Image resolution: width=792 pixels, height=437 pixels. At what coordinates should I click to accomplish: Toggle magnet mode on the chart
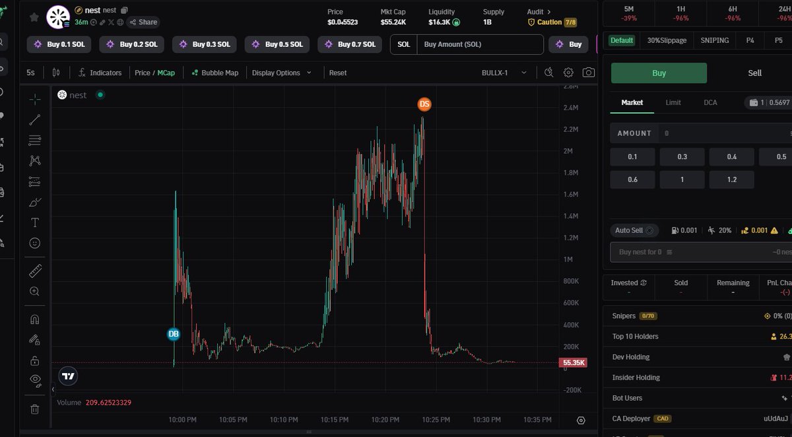tap(35, 319)
